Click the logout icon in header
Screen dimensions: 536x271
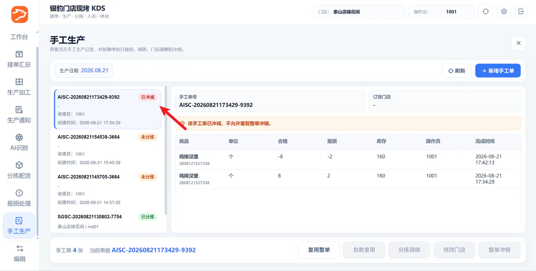click(521, 12)
